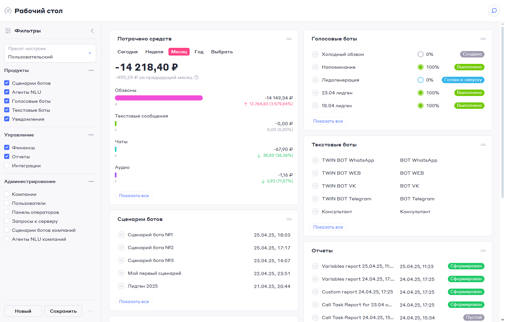Select the Год period tab
The width and height of the screenshot is (505, 322).
(199, 52)
